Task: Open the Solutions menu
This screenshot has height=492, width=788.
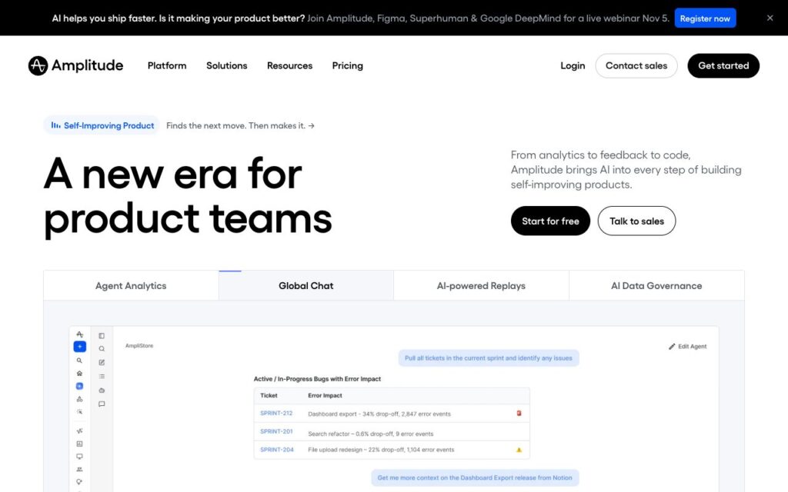Action: pos(227,66)
